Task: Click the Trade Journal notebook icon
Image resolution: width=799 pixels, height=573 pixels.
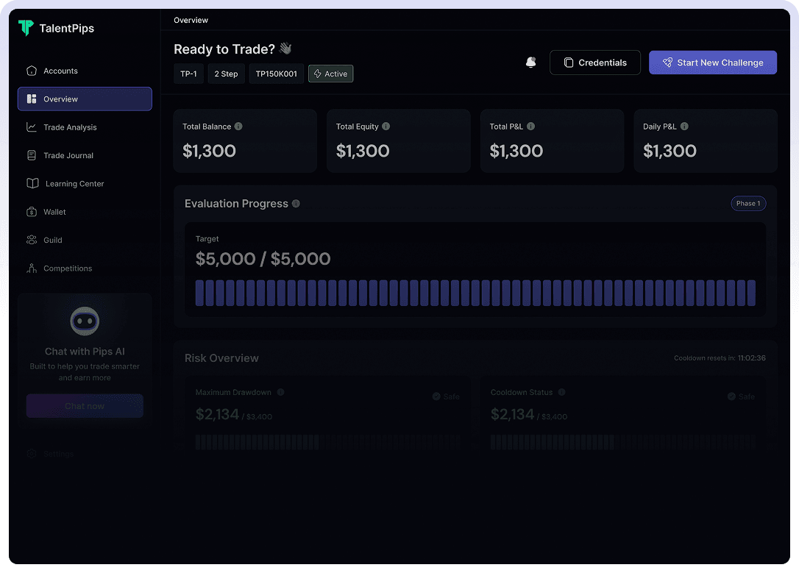Action: (x=32, y=155)
